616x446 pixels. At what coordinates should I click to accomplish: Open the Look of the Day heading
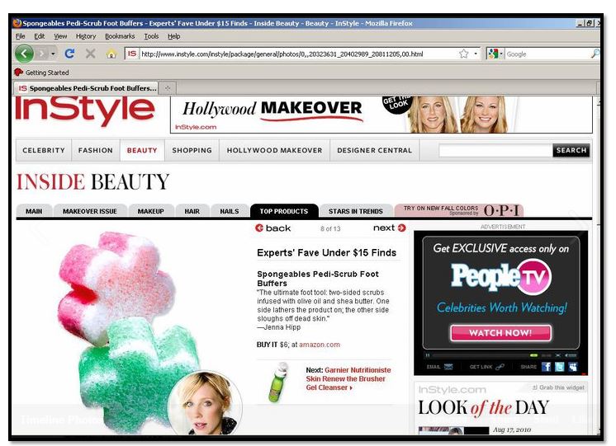(x=483, y=407)
